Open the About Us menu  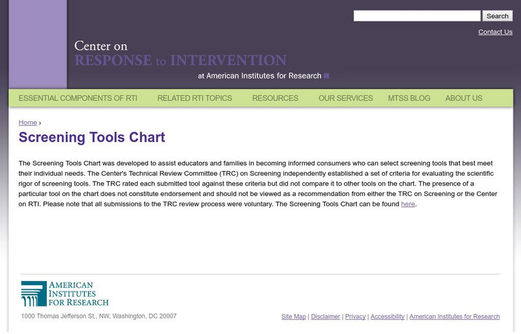464,98
